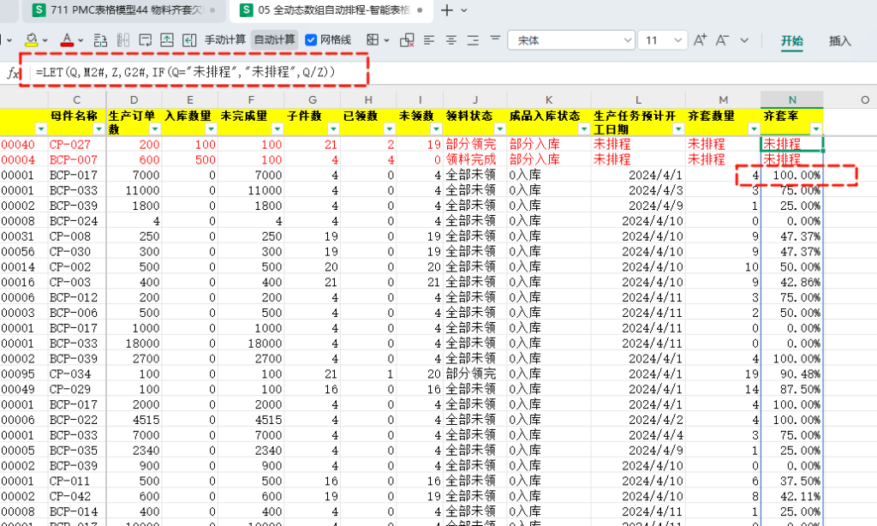Switch to the 711 PMC表格模型44 document tab
Image resolution: width=877 pixels, height=526 pixels.
point(125,10)
